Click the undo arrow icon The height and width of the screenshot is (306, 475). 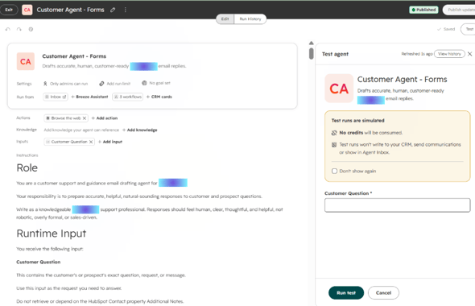coord(8,29)
